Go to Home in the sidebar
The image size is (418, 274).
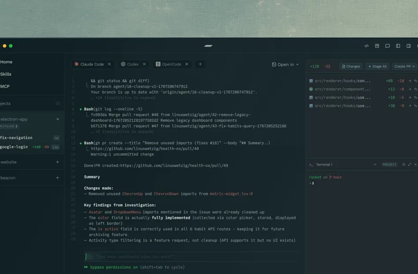tap(7, 62)
